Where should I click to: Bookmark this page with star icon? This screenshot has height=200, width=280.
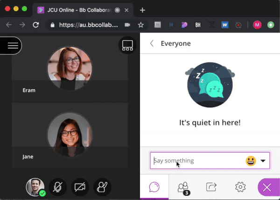[140, 25]
